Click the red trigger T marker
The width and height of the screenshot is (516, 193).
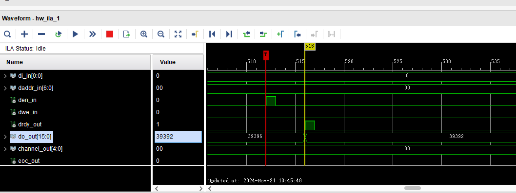[x=266, y=55]
